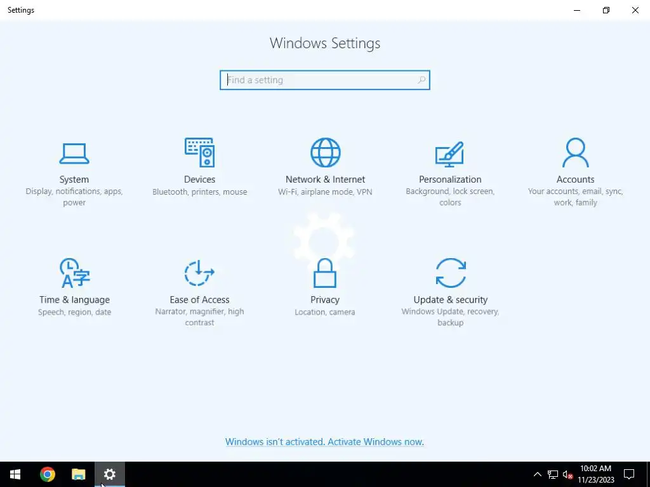Click the Network & Internet label text
This screenshot has width=650, height=487.
tap(325, 179)
